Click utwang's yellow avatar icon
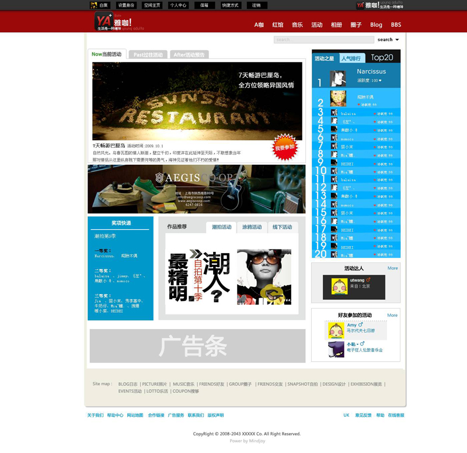Image resolution: width=467 pixels, height=453 pixels. [x=339, y=286]
